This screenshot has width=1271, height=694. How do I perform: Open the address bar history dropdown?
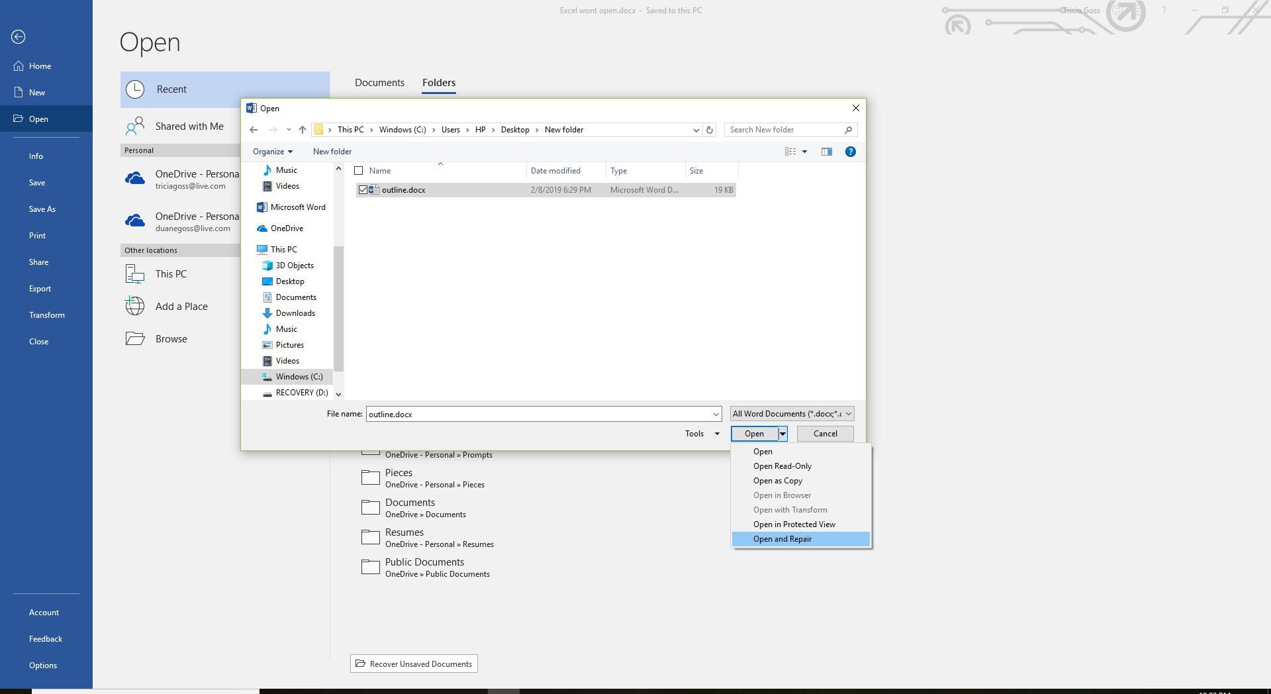(696, 130)
